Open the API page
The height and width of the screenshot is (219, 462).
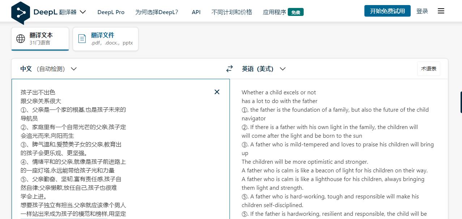coord(196,12)
